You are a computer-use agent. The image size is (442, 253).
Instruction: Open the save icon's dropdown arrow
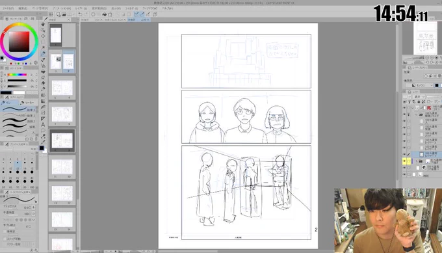[74, 14]
